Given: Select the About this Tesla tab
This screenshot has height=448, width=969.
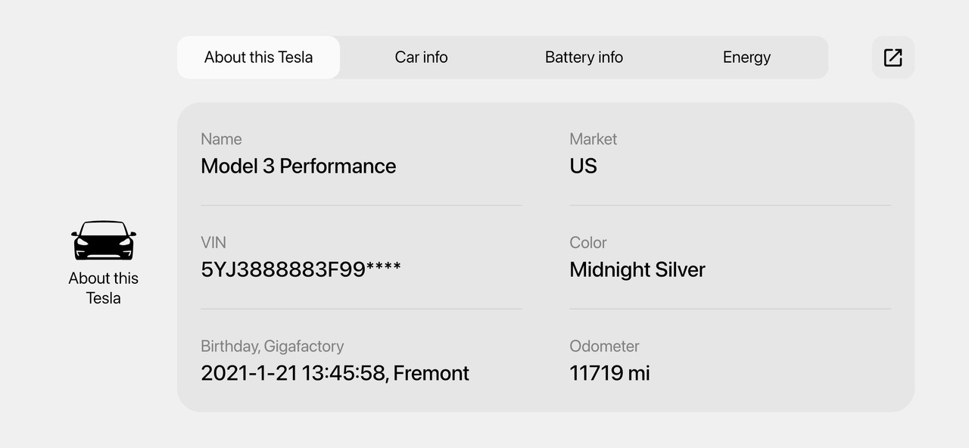Looking at the screenshot, I should pyautogui.click(x=258, y=58).
